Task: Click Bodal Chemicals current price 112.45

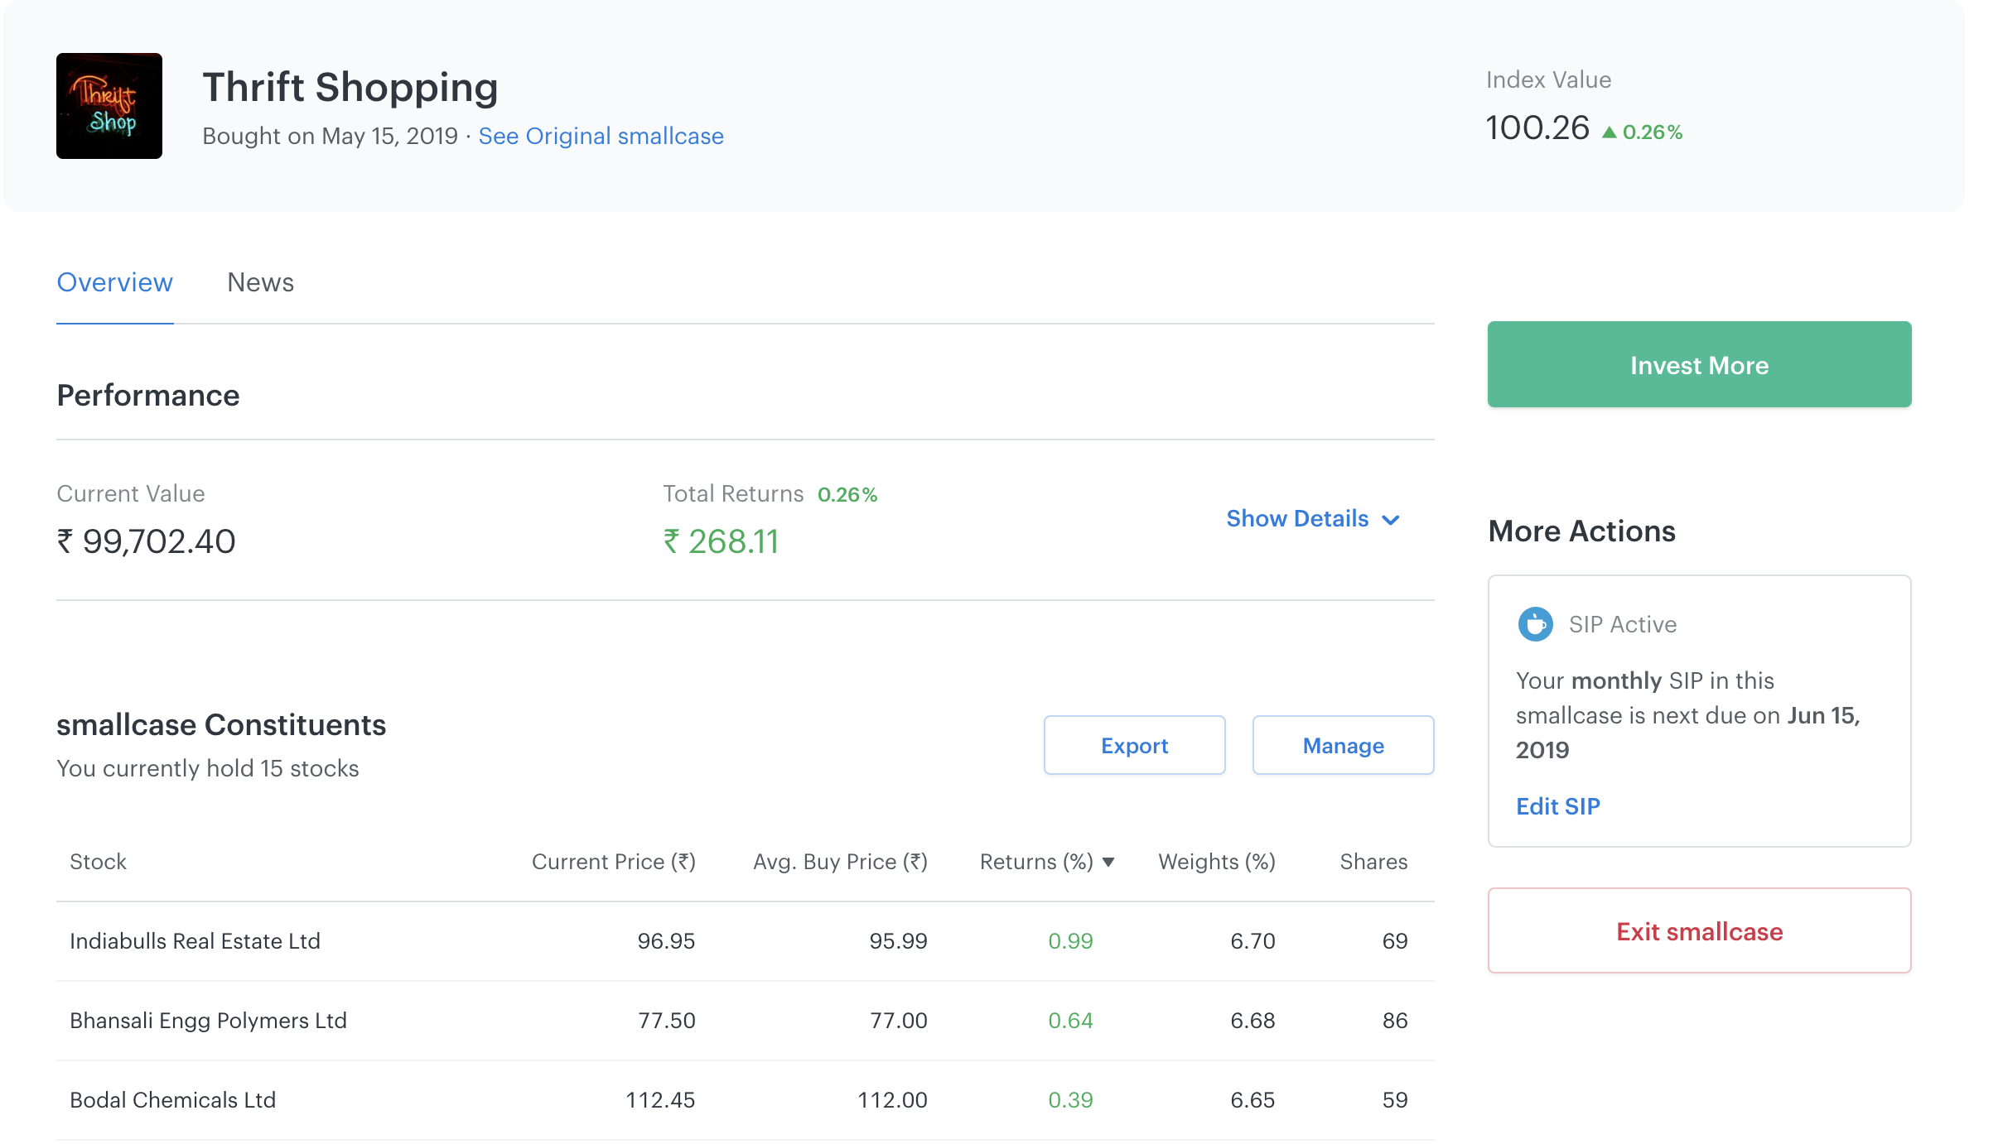Action: [x=660, y=1100]
